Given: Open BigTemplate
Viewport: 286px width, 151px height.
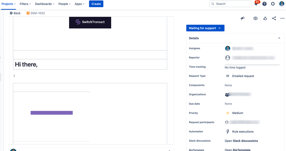Looking at the screenshot, I should point(238,150).
